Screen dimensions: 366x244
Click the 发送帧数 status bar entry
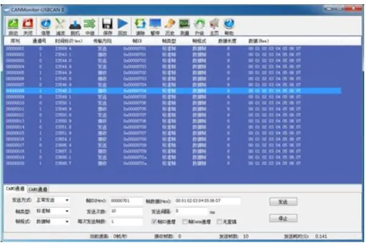[234, 236]
